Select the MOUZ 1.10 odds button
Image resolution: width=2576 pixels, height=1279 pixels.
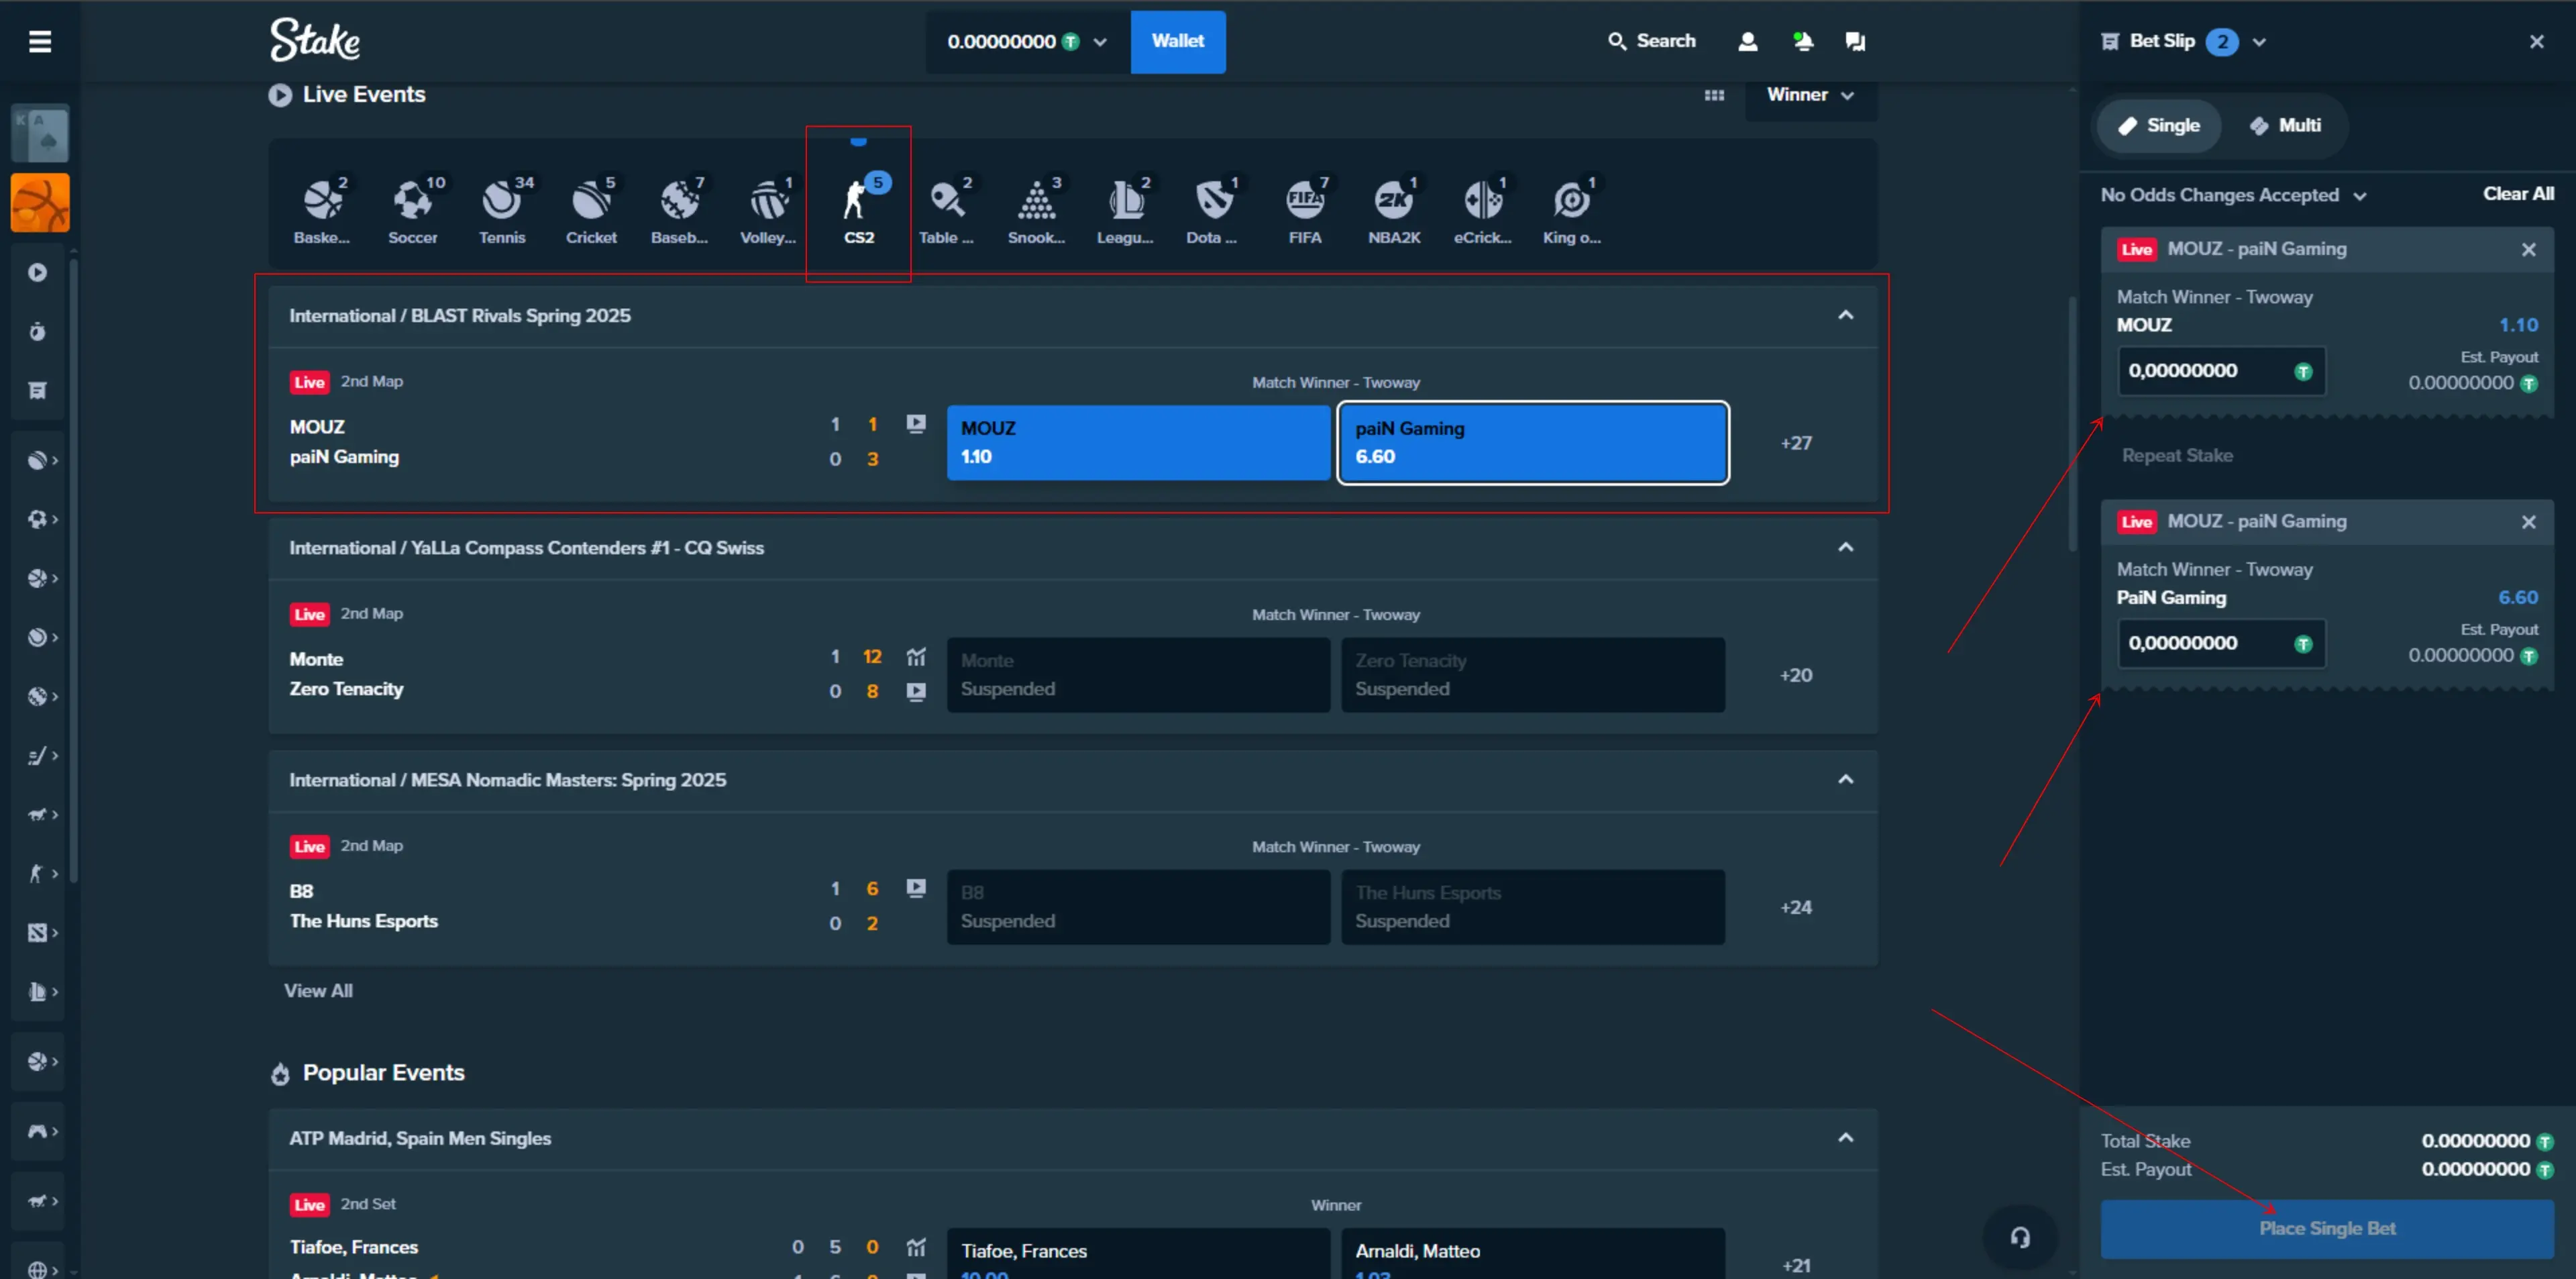tap(1138, 442)
